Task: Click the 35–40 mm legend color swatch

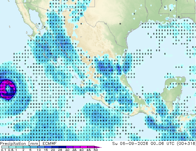Action: [76, 147]
